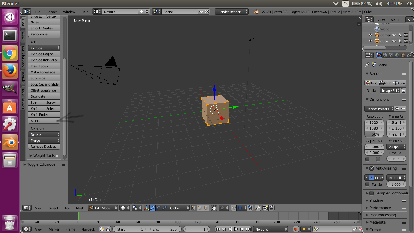Screen dimensions: 414x233
Task: Toggle Cube visibility eye in outliner
Action: click(x=394, y=41)
